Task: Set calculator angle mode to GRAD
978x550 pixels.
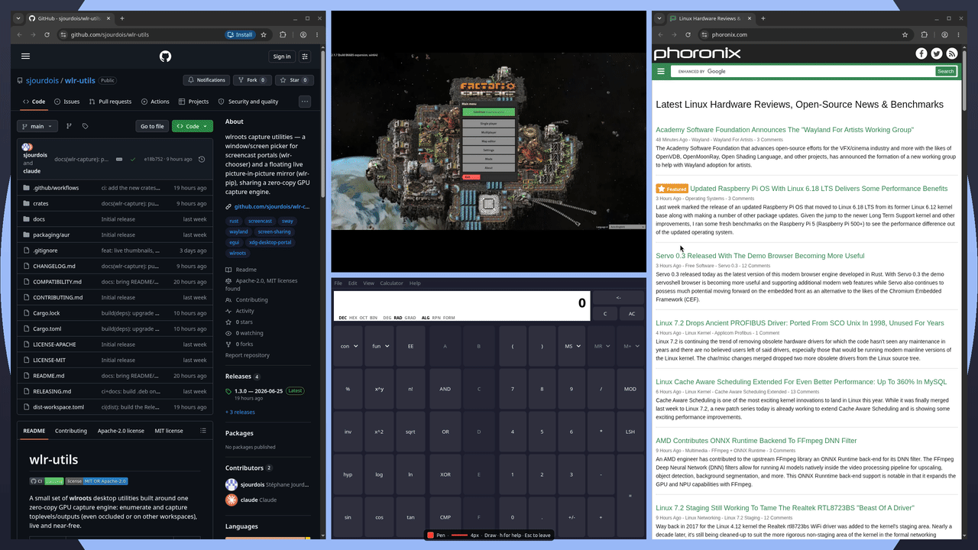Action: [x=410, y=318]
